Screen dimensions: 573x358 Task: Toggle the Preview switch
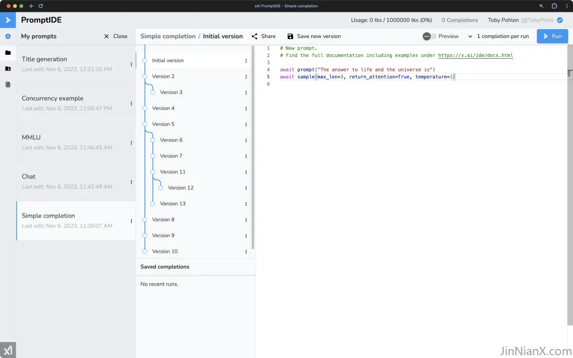click(x=429, y=36)
